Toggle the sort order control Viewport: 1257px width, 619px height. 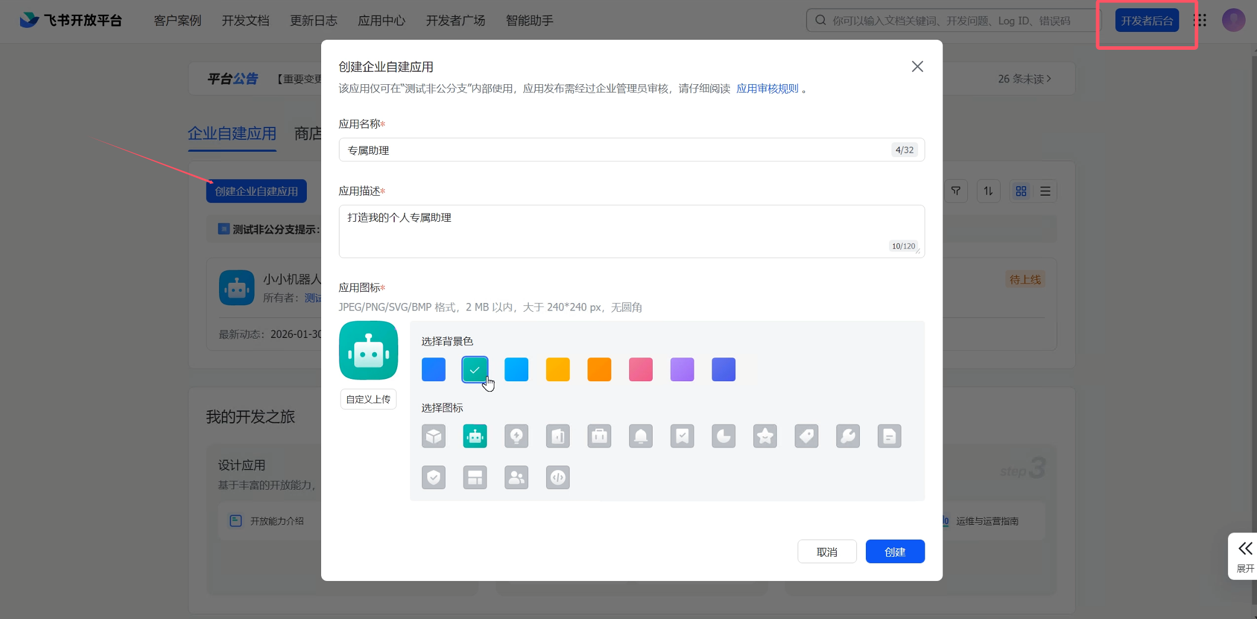[989, 190]
